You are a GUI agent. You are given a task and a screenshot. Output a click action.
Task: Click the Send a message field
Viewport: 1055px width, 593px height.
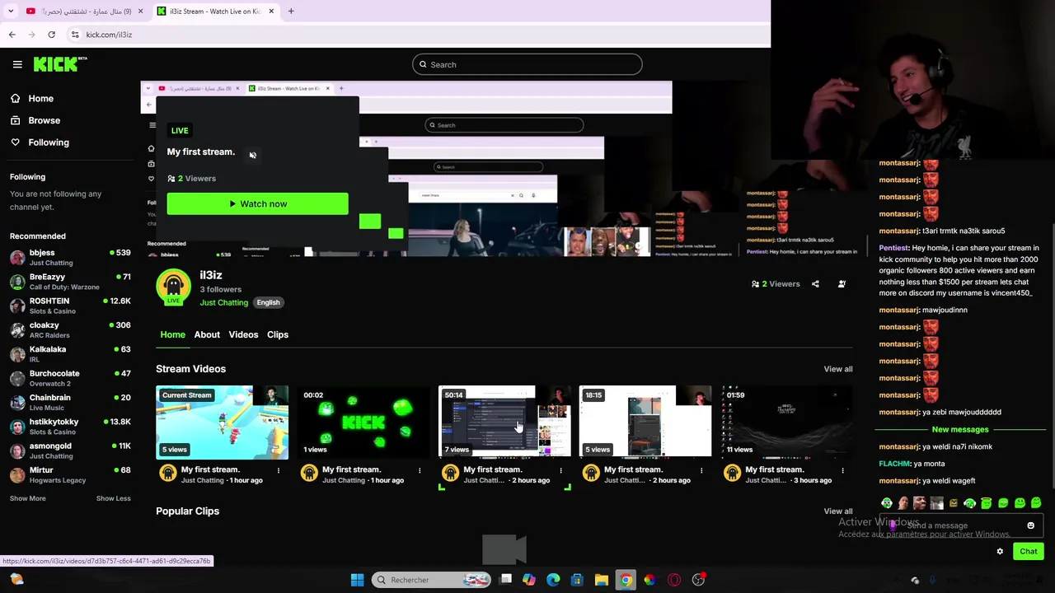961,525
